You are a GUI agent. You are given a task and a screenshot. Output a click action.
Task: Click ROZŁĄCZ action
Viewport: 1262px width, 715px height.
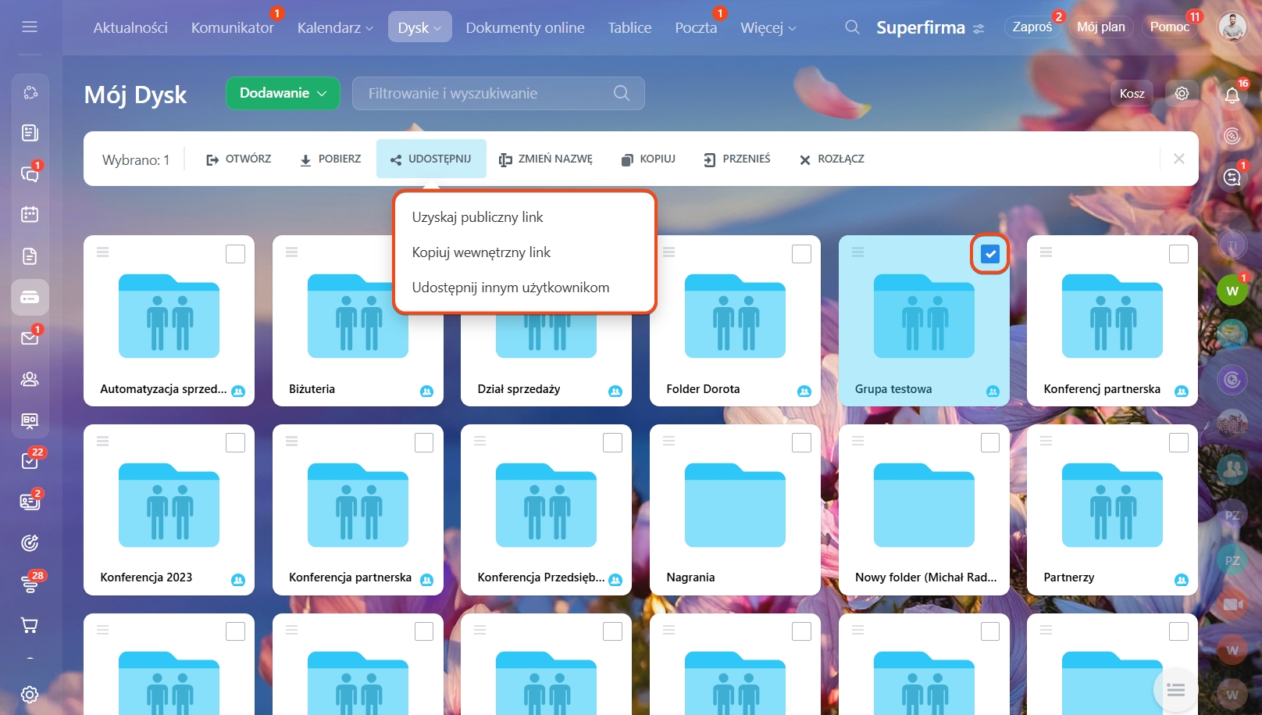pos(832,159)
